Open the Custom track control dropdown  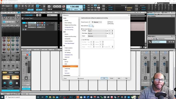click(52, 15)
